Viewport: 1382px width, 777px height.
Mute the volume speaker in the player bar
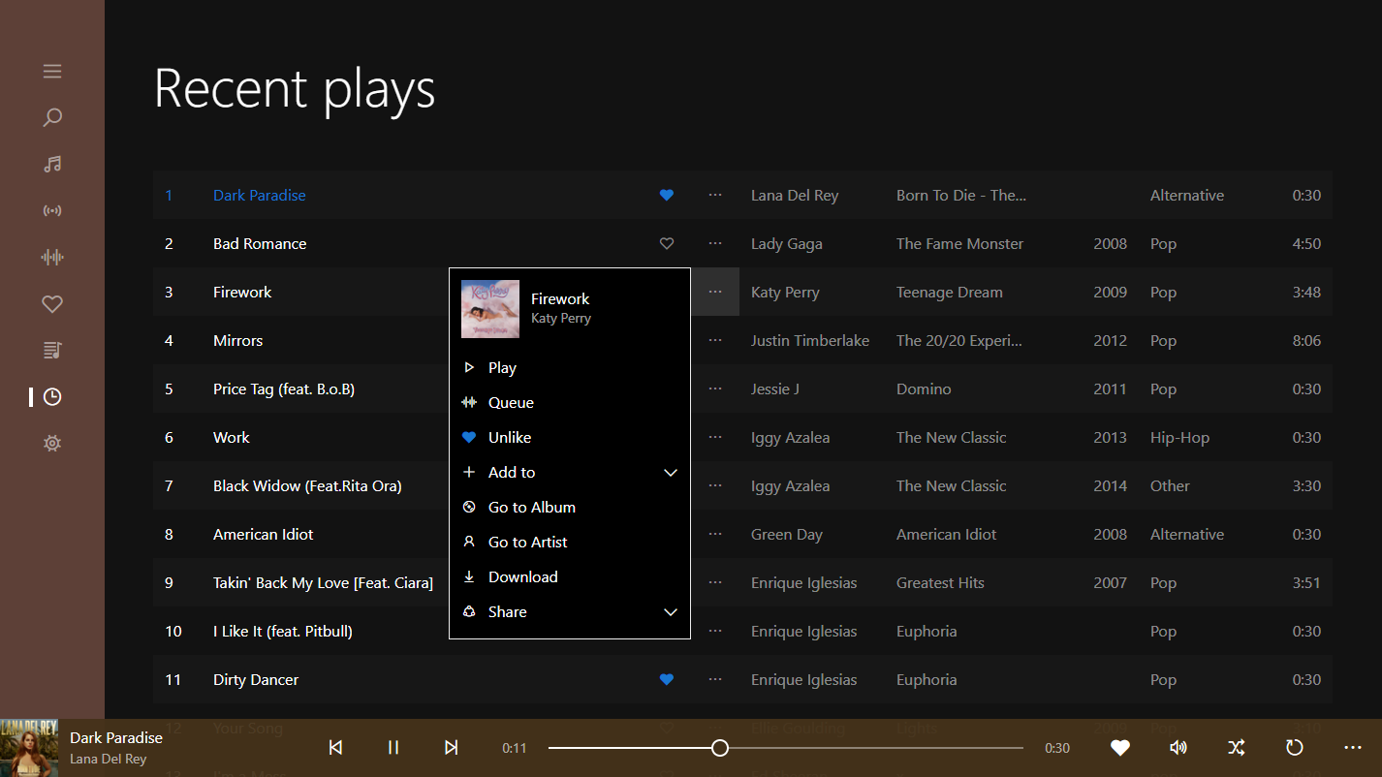(x=1178, y=747)
